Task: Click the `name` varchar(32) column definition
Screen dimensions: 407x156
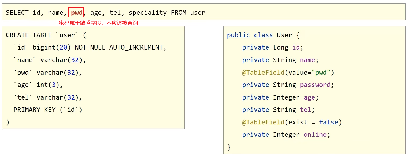Action: [50, 60]
